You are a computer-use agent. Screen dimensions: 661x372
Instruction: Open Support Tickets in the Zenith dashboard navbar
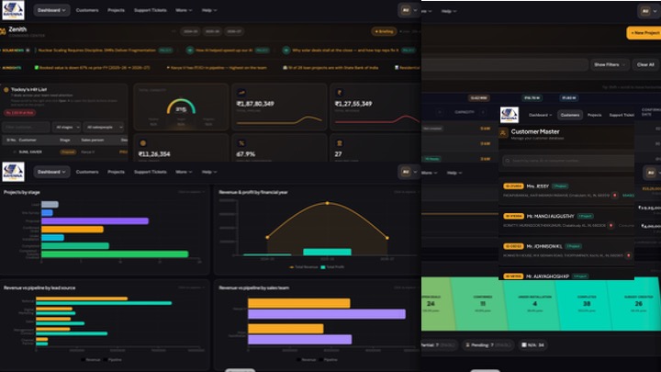[150, 10]
